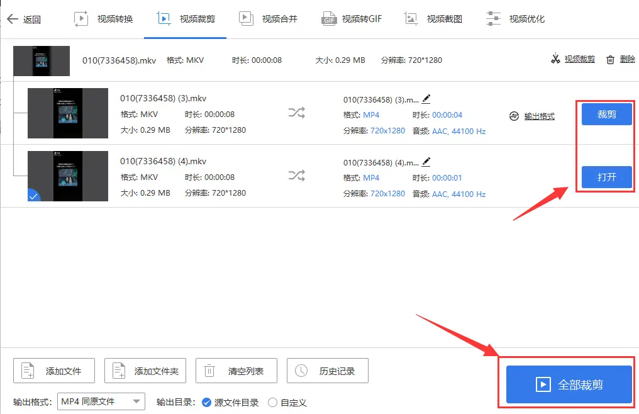This screenshot has height=414, width=639.
Task: Click the GIF icon
Action: [328, 19]
